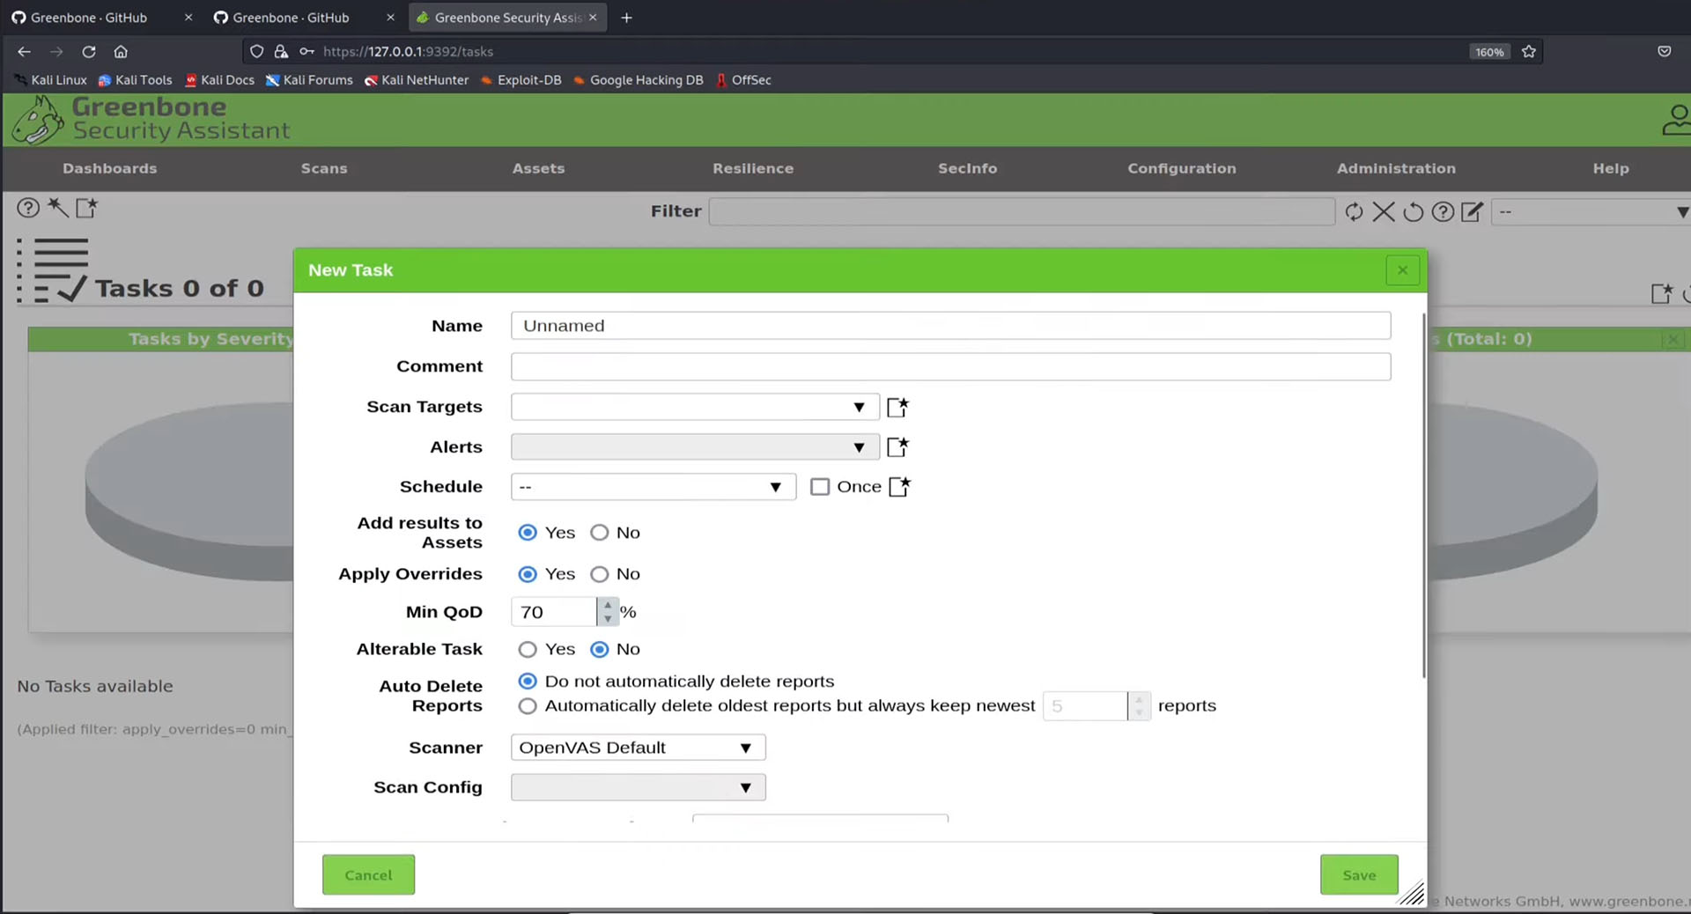The image size is (1691, 914).
Task: Open the Scan Config dropdown
Action: 639,787
